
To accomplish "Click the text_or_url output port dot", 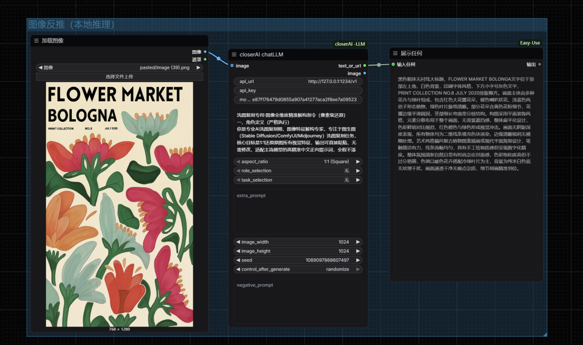I will [365, 66].
